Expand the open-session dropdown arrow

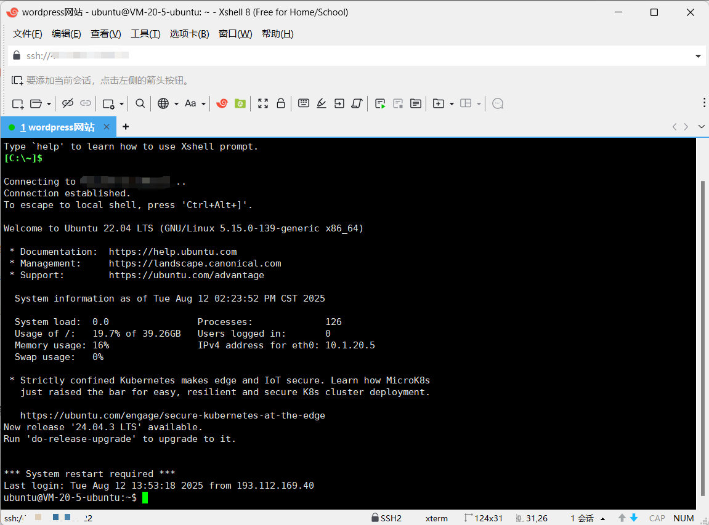tap(49, 104)
